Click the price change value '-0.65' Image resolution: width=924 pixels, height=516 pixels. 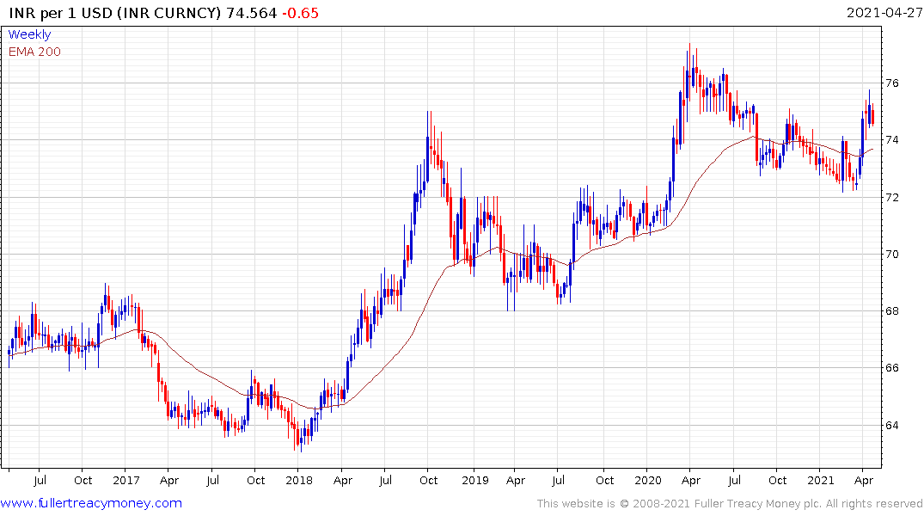pyautogui.click(x=300, y=13)
